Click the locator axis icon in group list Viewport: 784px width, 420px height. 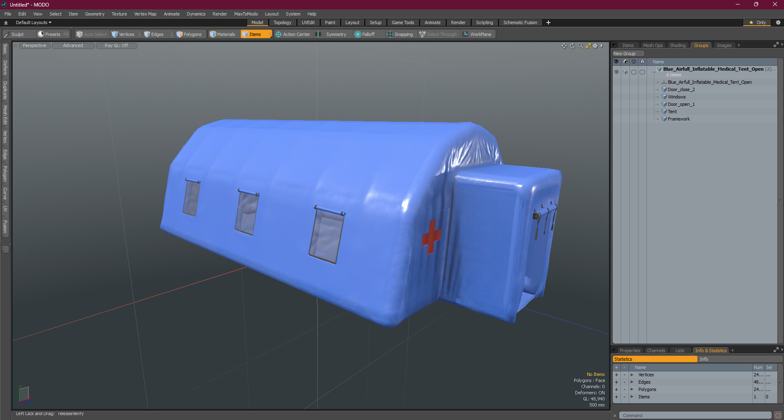[x=664, y=82]
